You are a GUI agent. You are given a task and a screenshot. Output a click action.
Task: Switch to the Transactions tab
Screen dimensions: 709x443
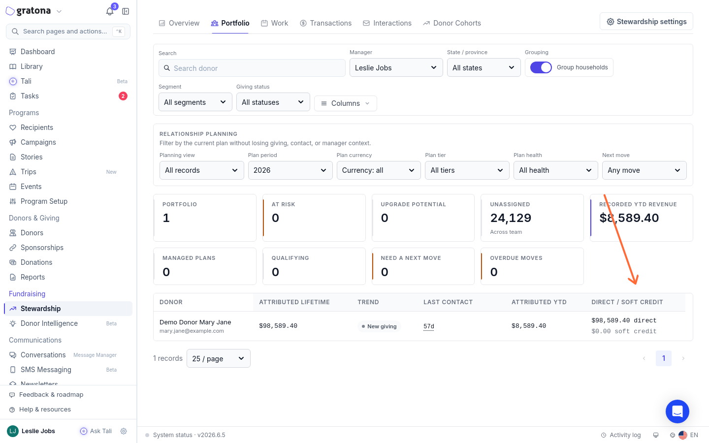tap(325, 23)
